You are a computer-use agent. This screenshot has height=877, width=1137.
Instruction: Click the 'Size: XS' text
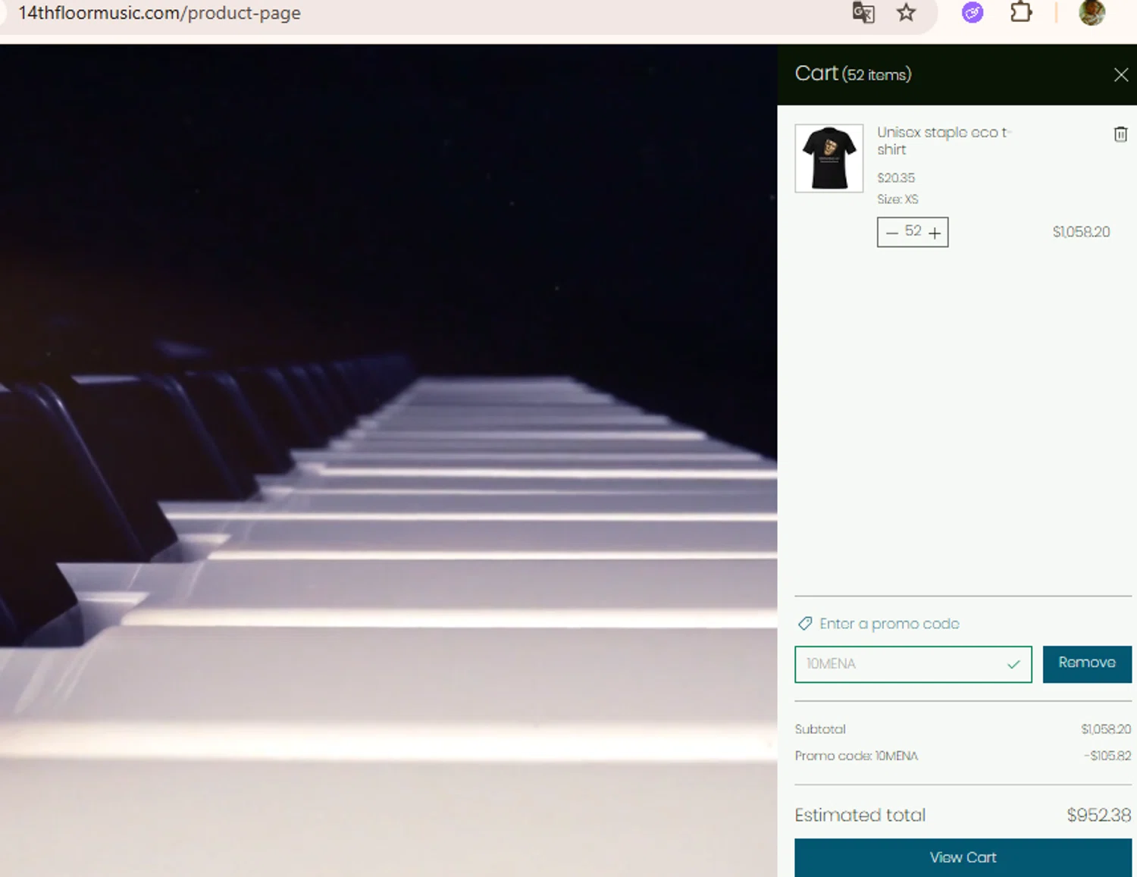coord(897,199)
